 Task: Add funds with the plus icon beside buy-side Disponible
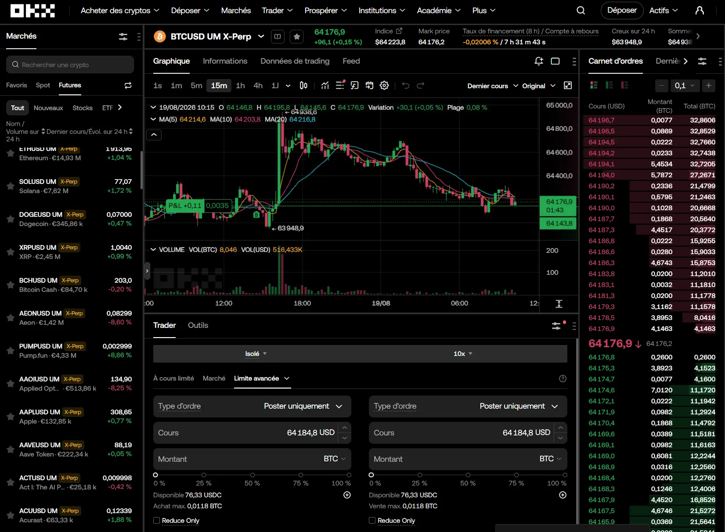point(347,495)
